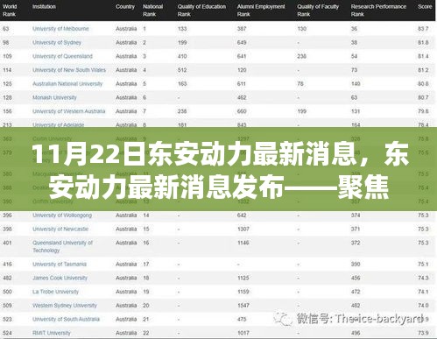Select alumni employment value 1547

pos(243,306)
